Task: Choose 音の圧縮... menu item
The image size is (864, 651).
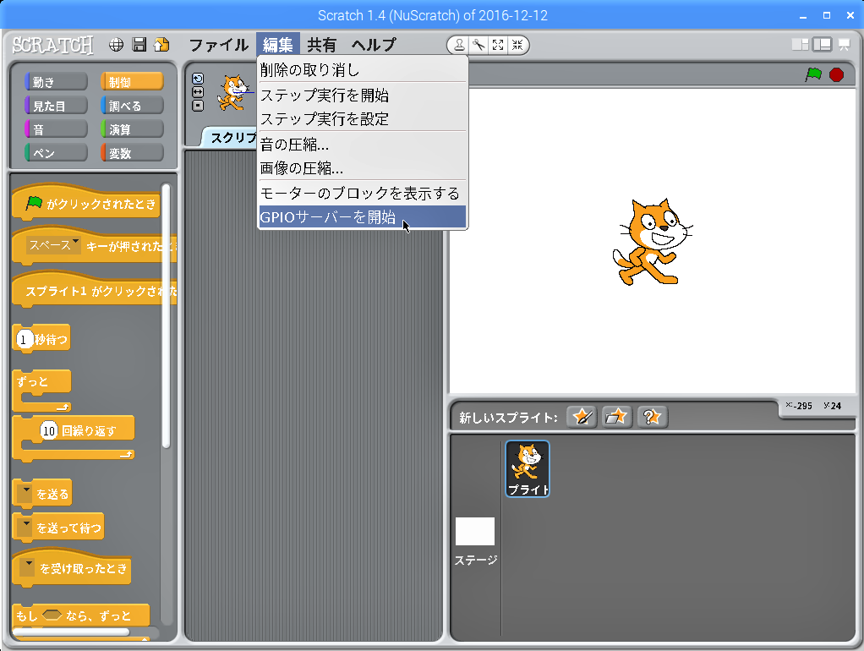Action: tap(363, 145)
